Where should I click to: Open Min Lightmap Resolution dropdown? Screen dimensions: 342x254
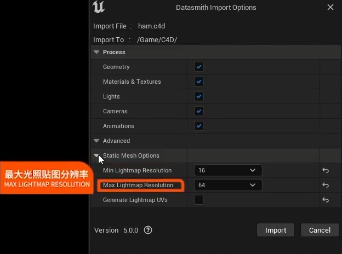pos(228,170)
